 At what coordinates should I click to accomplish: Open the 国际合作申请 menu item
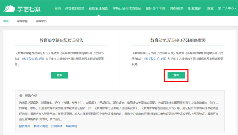click(155, 8)
